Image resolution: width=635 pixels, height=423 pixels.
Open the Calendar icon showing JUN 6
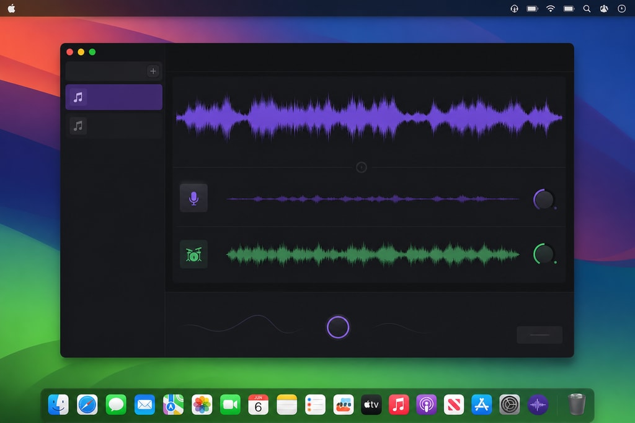(259, 404)
